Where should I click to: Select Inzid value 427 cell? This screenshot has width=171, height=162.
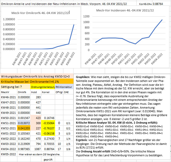click(x=36, y=102)
